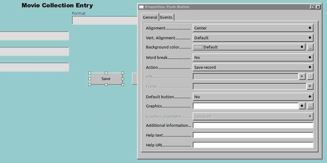This screenshot has height=163, width=327.
Task: Click the Help URL input field
Action: (x=252, y=145)
